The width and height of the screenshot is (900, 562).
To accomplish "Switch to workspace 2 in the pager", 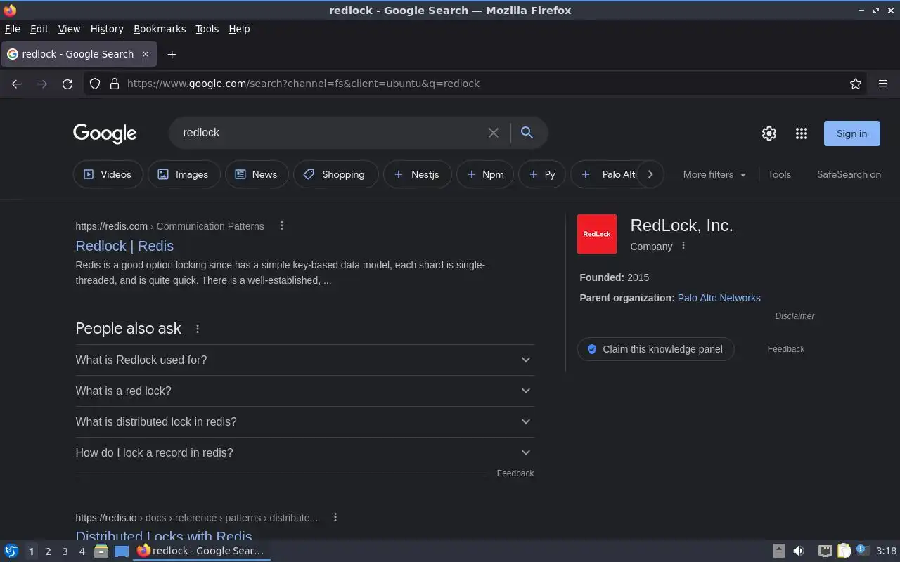I will (x=48, y=551).
